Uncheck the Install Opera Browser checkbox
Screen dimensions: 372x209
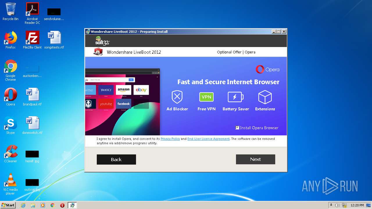pos(237,128)
